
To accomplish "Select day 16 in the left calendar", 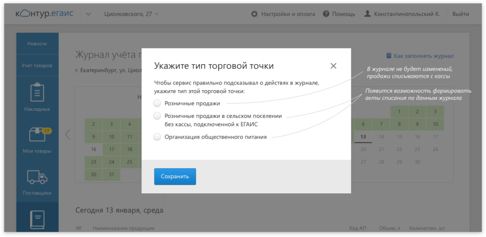I will [x=93, y=149].
